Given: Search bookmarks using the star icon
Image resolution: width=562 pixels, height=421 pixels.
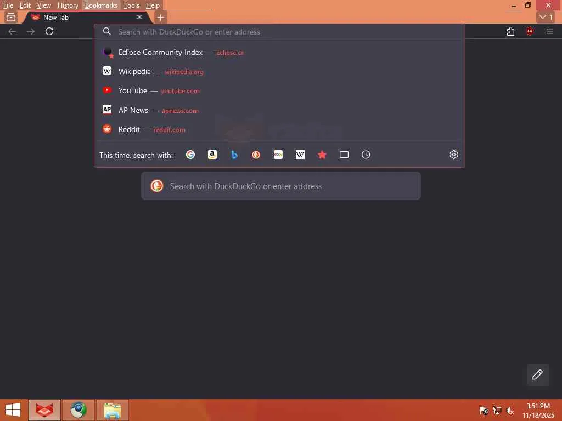Looking at the screenshot, I should 322,155.
